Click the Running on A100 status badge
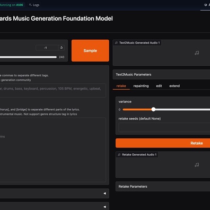This screenshot has height=210, width=210. [x=12, y=5]
